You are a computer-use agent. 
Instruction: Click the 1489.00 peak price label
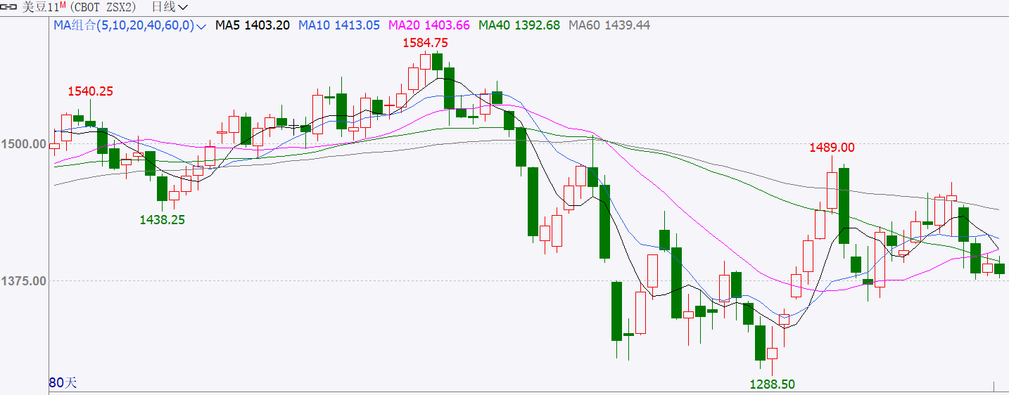tap(832, 148)
